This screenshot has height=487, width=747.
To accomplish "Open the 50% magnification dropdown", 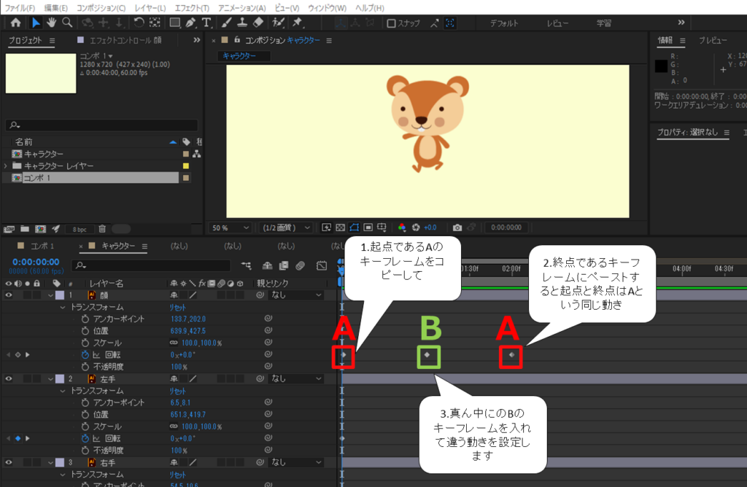I will tap(231, 227).
